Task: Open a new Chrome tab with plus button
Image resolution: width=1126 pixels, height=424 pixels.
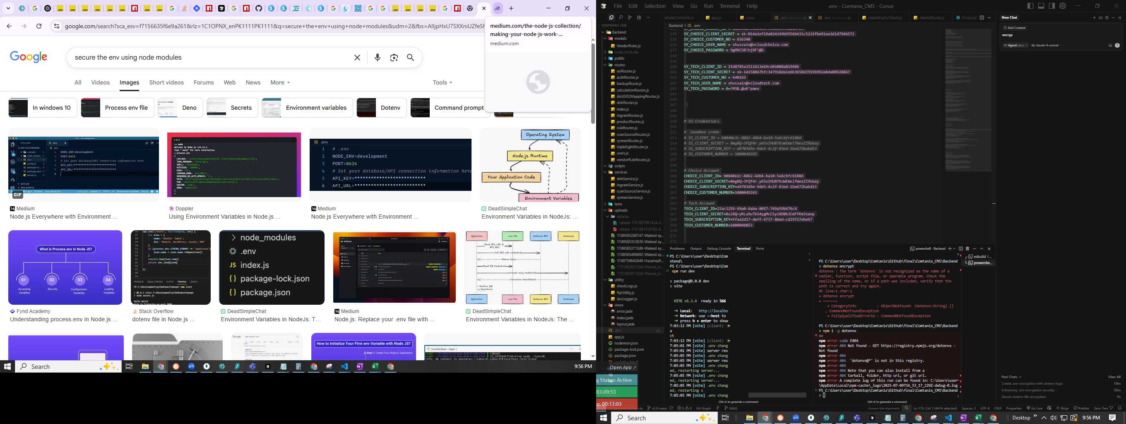Action: point(511,8)
